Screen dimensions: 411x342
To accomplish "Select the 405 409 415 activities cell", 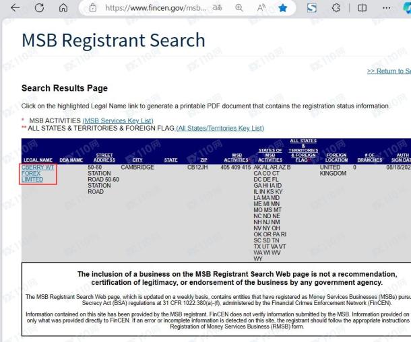I will (236, 168).
